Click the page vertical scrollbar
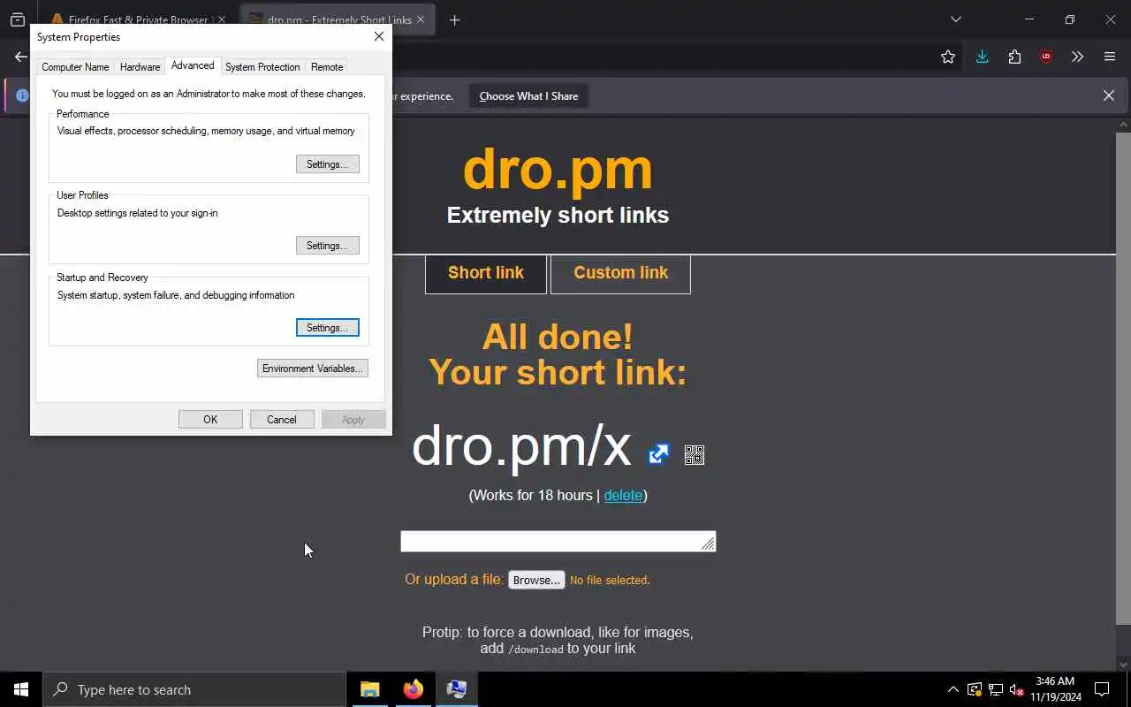Screen dimensions: 1131x707 [x=1124, y=378]
